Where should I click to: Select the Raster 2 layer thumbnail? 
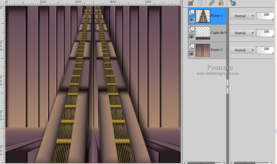click(x=203, y=50)
